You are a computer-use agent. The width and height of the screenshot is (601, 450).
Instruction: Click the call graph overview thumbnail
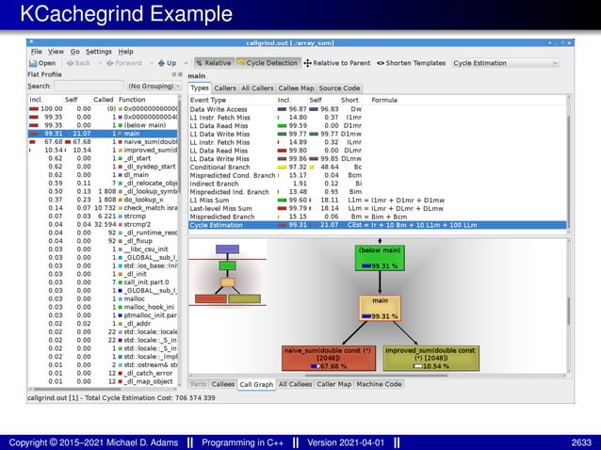pos(228,273)
